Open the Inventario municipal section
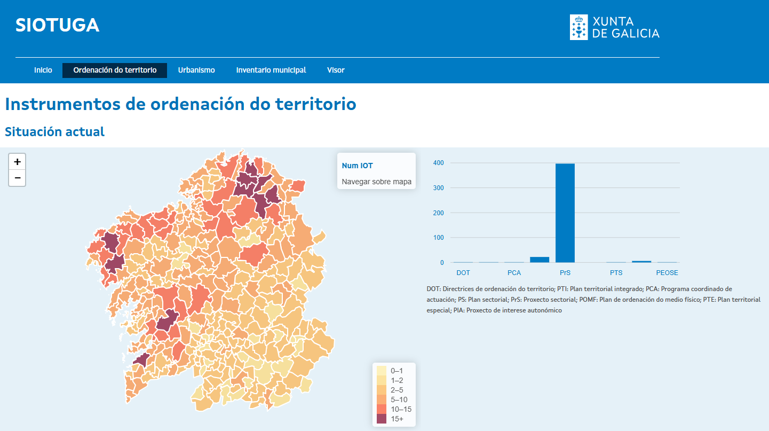Viewport: 769px width, 431px height. pos(271,70)
